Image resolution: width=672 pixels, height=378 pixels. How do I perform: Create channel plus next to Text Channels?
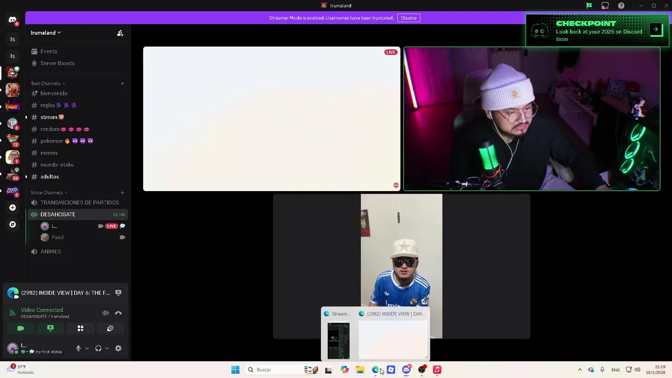click(122, 83)
